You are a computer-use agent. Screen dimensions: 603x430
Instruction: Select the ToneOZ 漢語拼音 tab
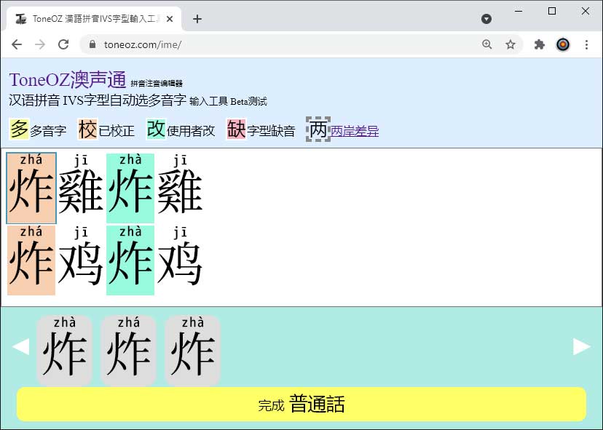(x=94, y=19)
